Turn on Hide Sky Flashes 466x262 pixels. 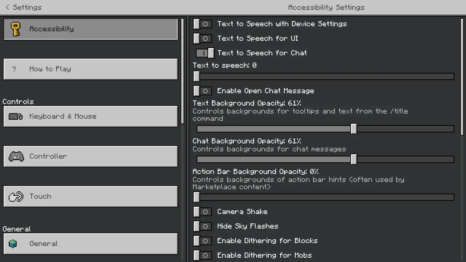point(202,226)
